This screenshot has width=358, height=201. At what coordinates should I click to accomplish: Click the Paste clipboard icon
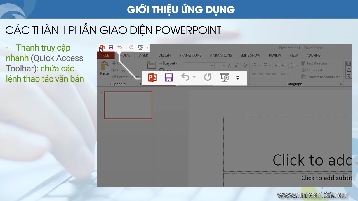pos(104,67)
